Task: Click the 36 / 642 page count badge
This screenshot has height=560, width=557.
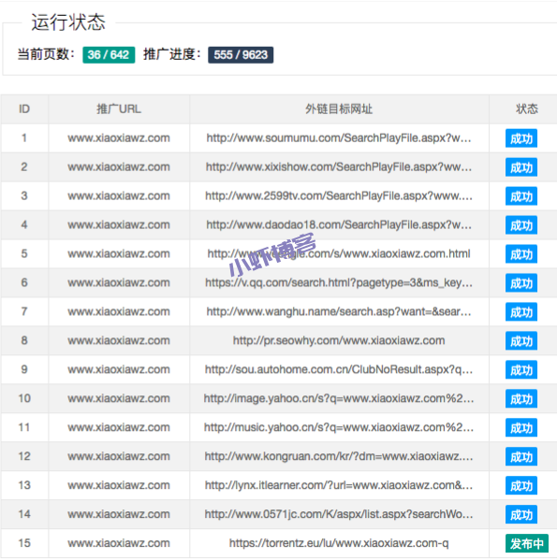Action: [109, 54]
